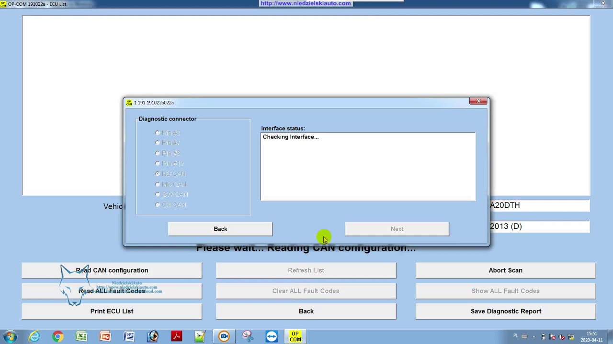Open PowerPoint from the taskbar
This screenshot has height=344, width=613.
coord(105,336)
